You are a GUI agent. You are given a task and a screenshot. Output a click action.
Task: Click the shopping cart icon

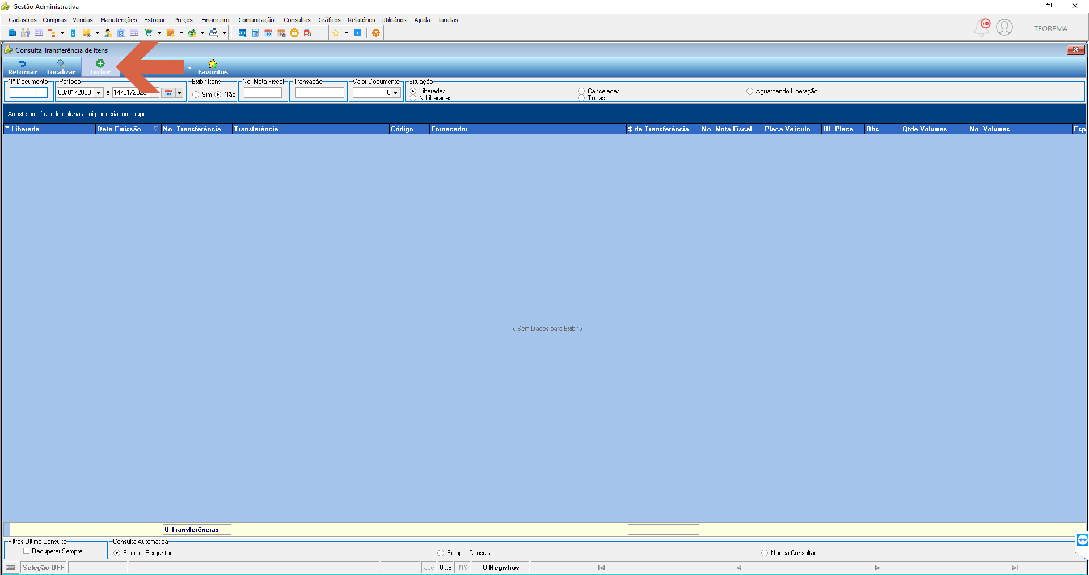(x=149, y=33)
